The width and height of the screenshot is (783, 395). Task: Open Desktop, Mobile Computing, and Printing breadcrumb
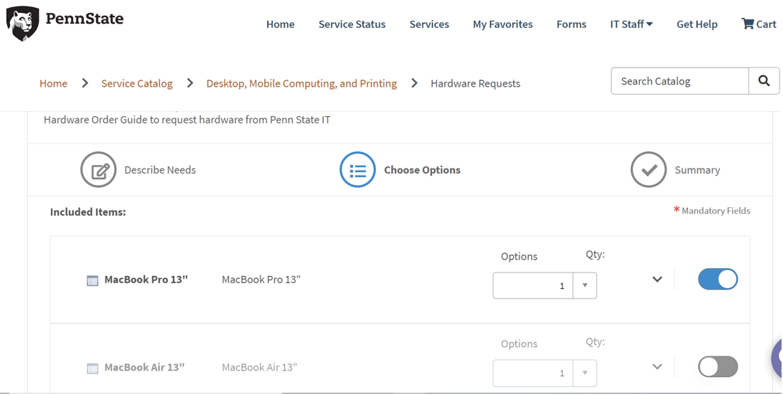(301, 83)
